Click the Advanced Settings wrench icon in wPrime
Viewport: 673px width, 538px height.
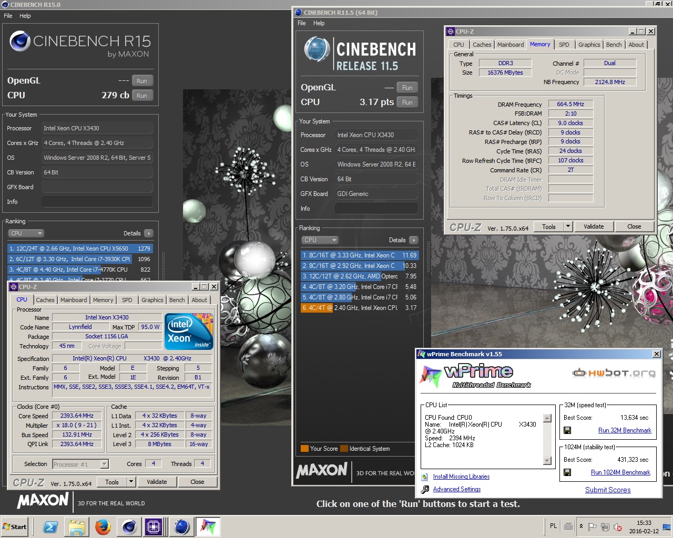point(425,489)
